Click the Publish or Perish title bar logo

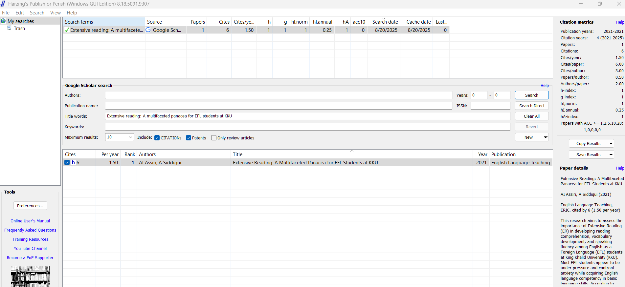tap(3, 4)
